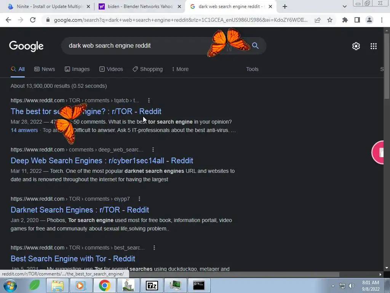Open the castle icon taskbar app
This screenshot has width=390, height=293.
(128, 285)
